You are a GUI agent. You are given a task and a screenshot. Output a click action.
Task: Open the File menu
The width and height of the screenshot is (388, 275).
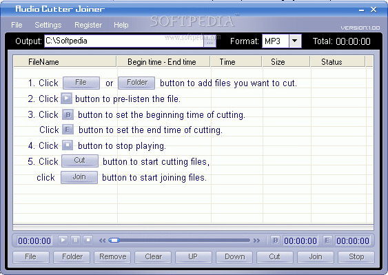click(17, 25)
